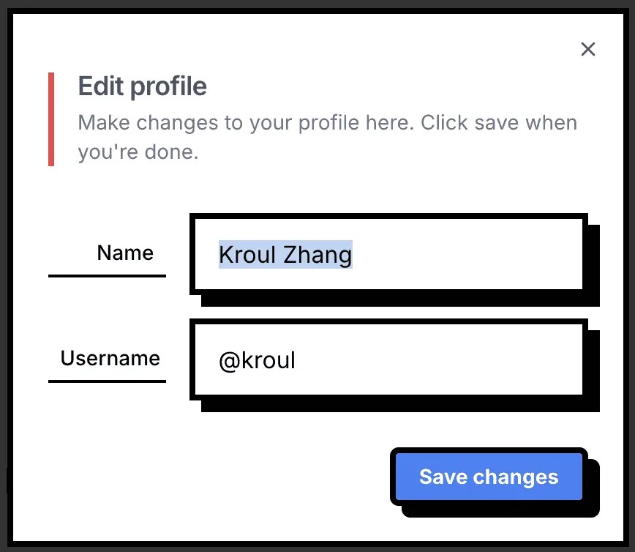635x552 pixels.
Task: Click the red accent bar beside heading
Action: pos(51,119)
